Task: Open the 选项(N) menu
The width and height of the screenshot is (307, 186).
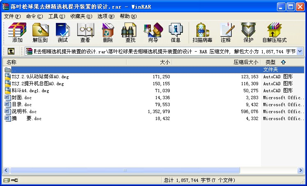Action: 106,16
